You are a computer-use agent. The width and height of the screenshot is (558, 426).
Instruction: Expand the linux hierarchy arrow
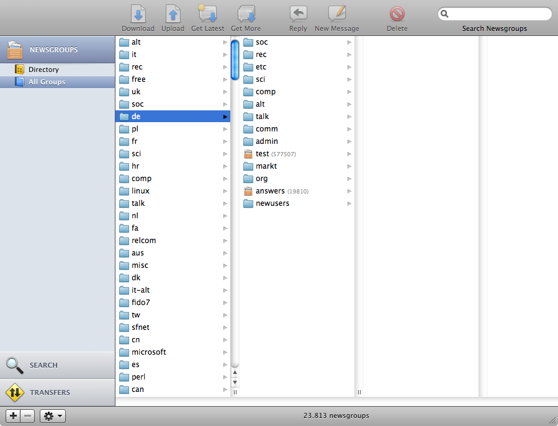pos(225,191)
